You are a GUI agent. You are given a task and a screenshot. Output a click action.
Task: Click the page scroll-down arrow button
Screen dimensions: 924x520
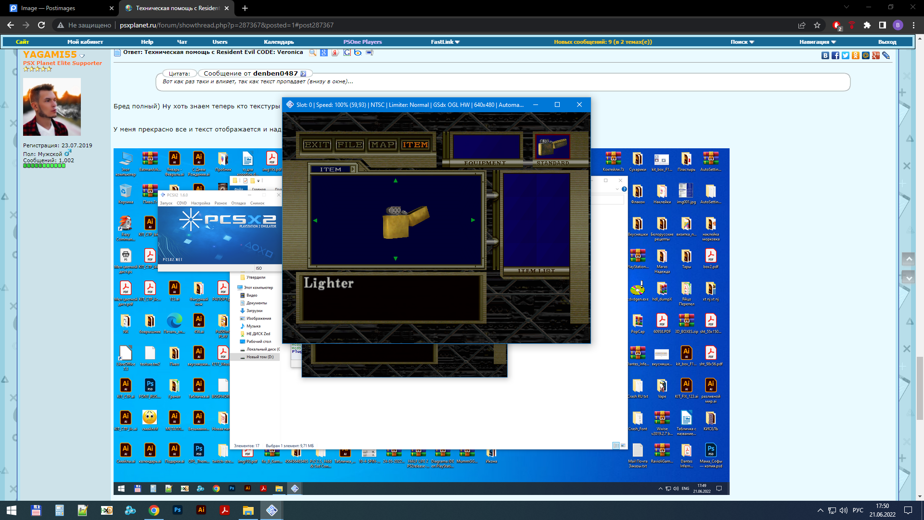pyautogui.click(x=909, y=277)
